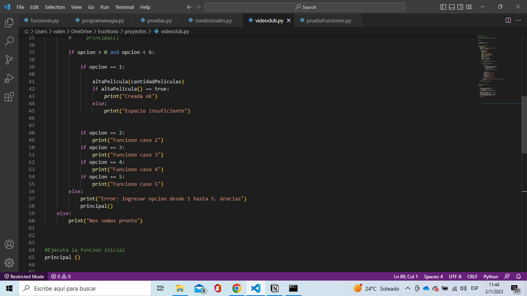Viewport: 527px width, 296px height.
Task: Expand the Users breadcrumb segment
Action: click(x=41, y=32)
